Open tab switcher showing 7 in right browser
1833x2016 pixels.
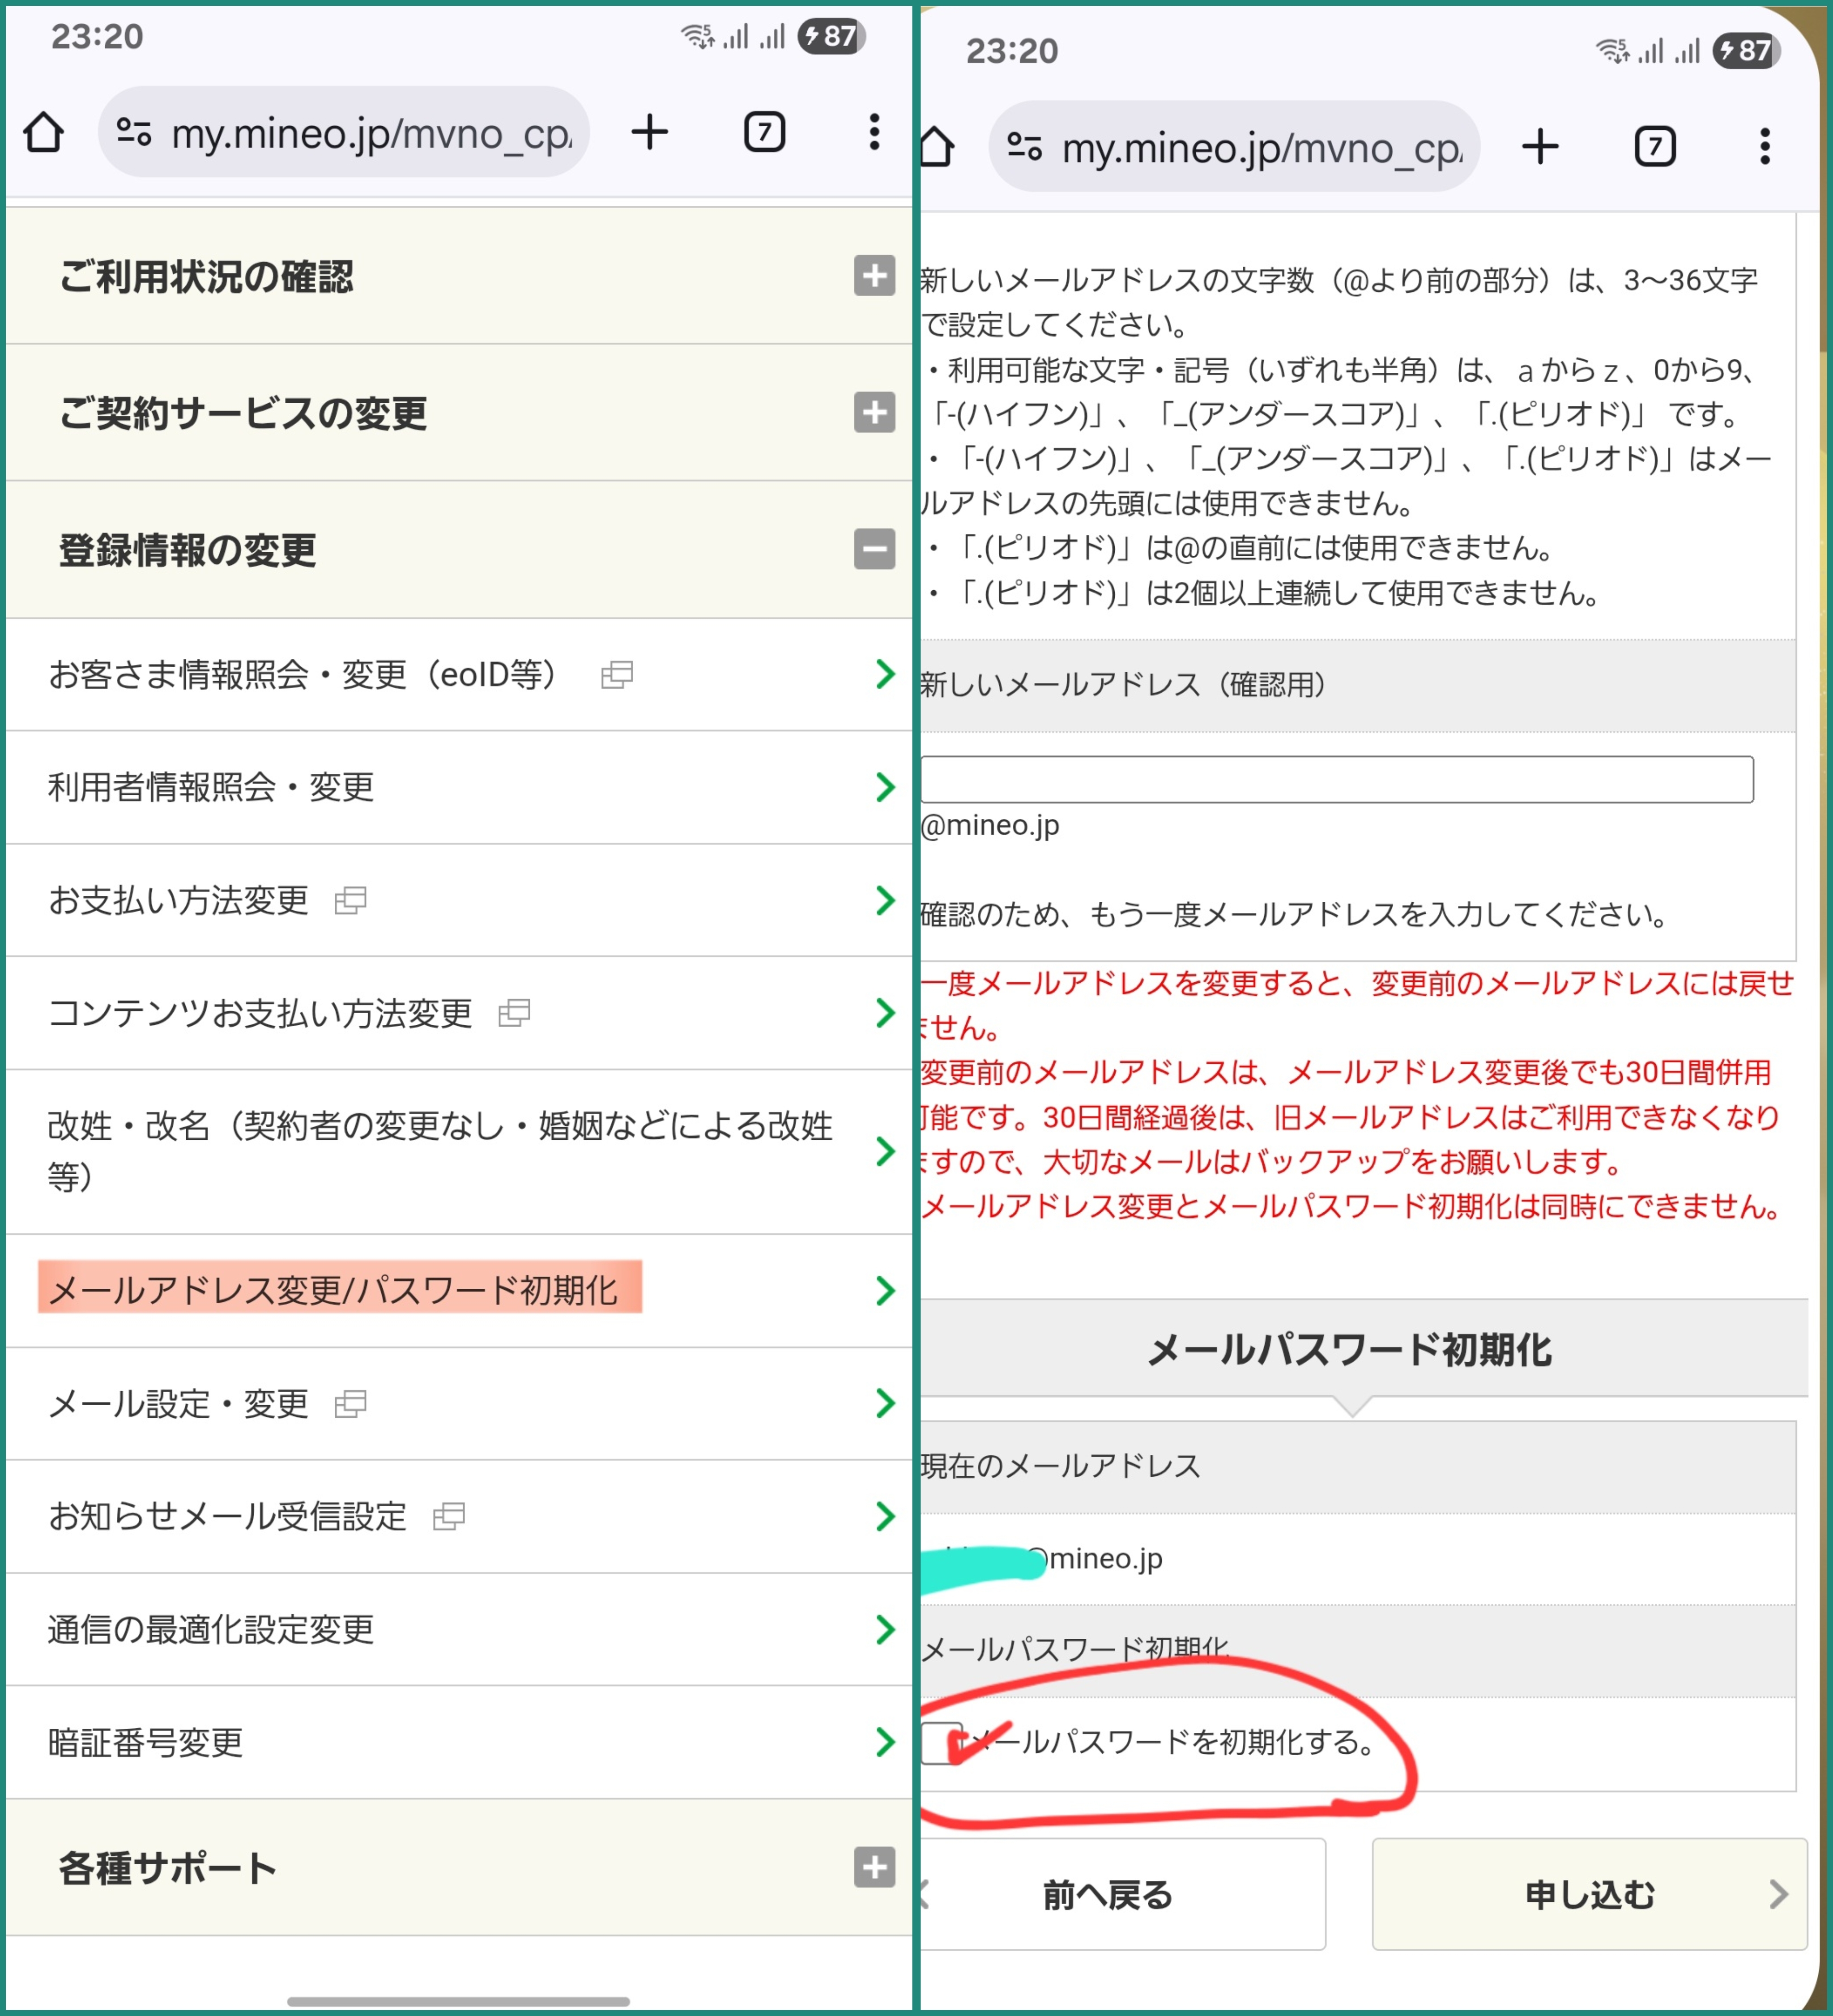tap(1655, 147)
